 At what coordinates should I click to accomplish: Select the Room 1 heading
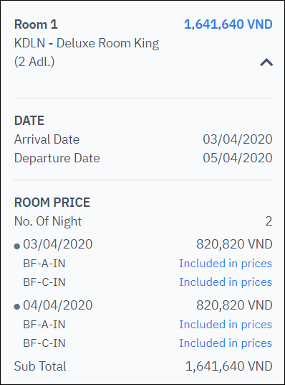(36, 24)
